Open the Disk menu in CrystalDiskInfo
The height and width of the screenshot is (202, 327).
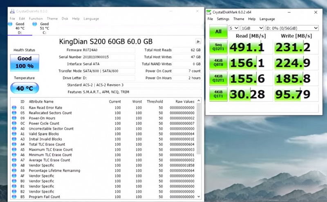[65, 18]
